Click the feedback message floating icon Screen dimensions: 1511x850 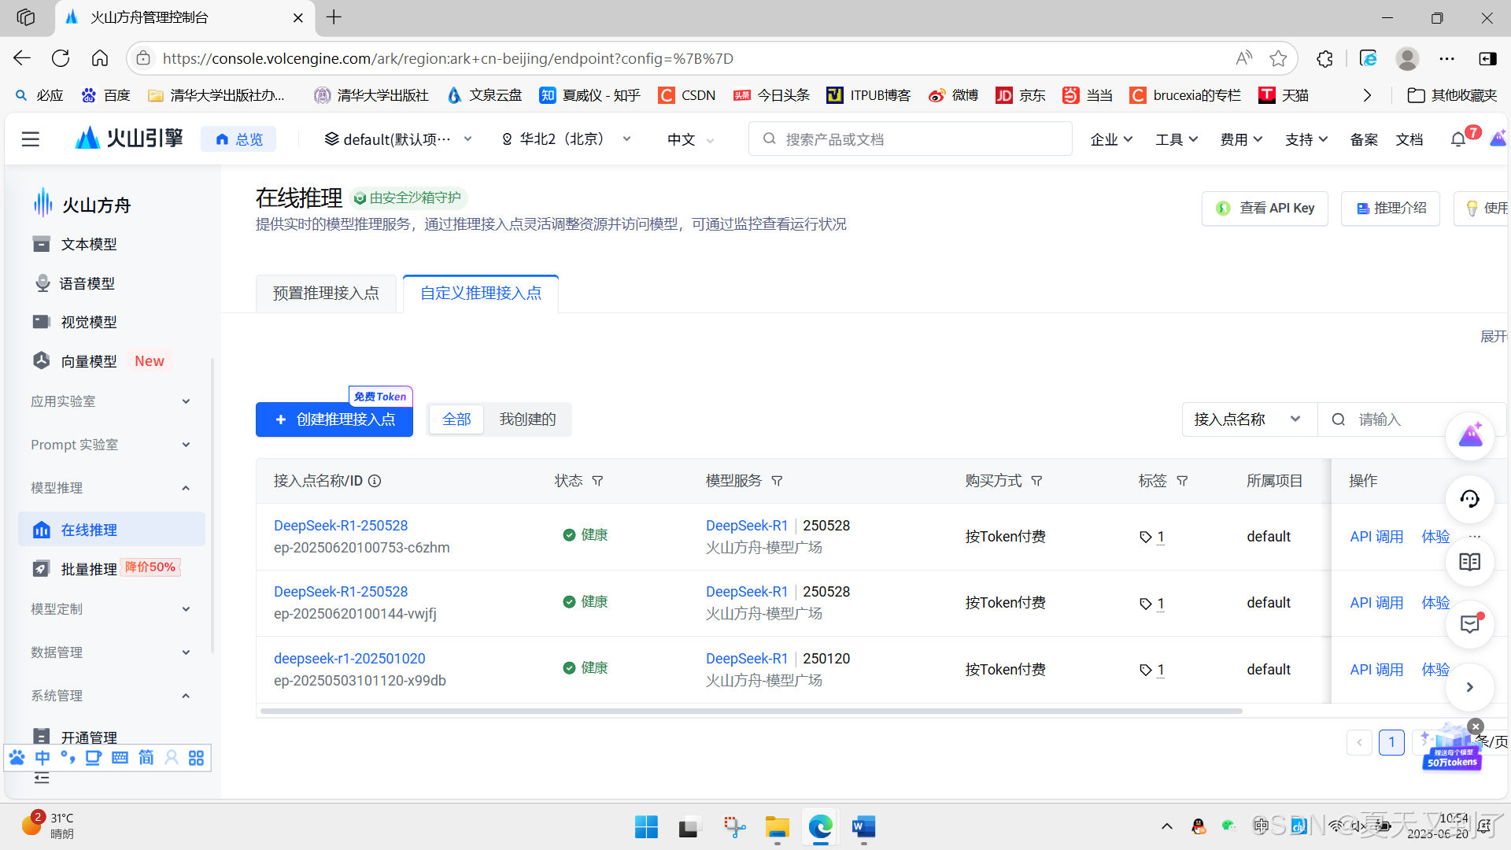pyautogui.click(x=1469, y=624)
